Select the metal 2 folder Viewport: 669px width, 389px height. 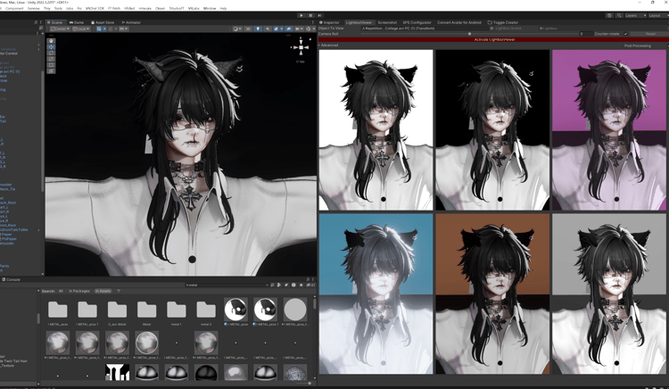pos(206,312)
